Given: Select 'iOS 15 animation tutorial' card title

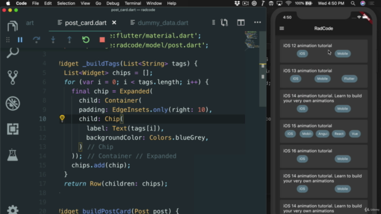Looking at the screenshot, I should click(x=307, y=125).
